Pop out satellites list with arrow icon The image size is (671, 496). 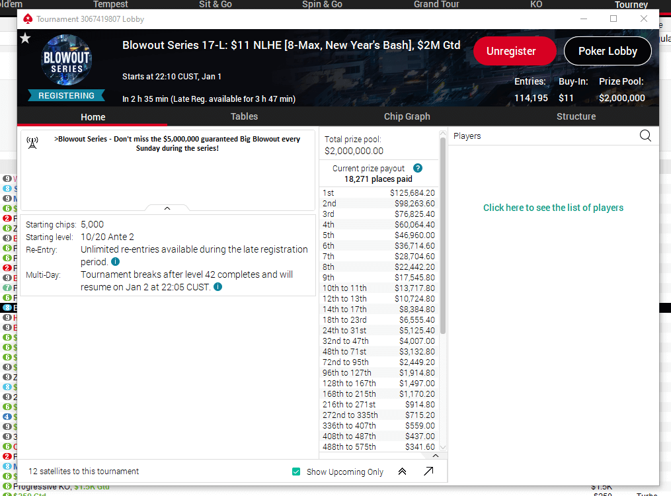(428, 471)
